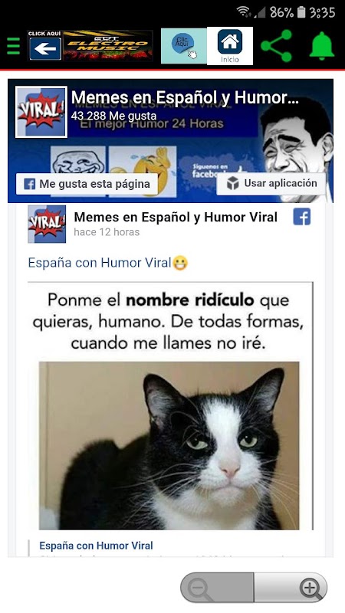Viewport: 345px width, 613px height.
Task: Open the post author Memes en Español y Humor Viral
Action: 176,217
